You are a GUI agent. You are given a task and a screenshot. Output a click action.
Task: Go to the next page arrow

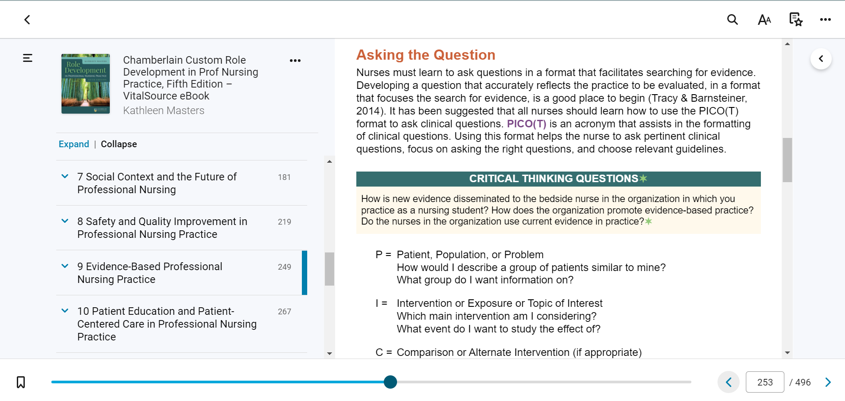(828, 382)
